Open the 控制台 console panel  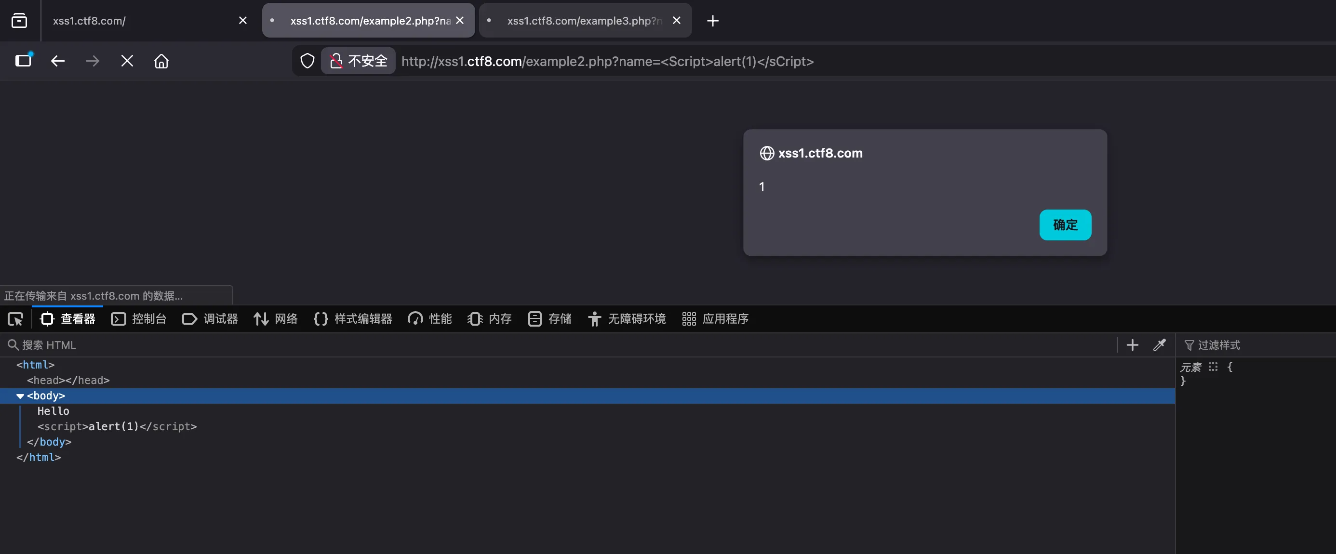click(x=138, y=319)
